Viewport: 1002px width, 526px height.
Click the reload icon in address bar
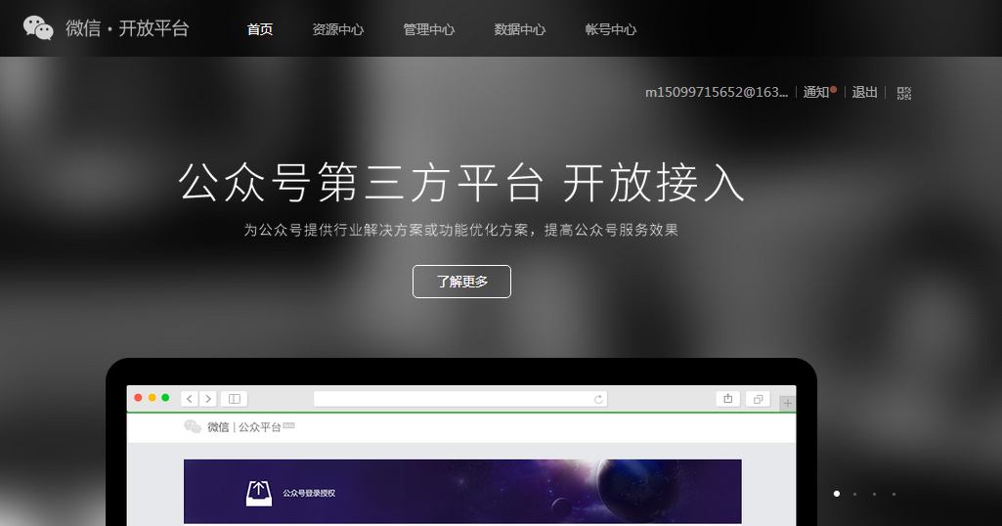pos(598,400)
